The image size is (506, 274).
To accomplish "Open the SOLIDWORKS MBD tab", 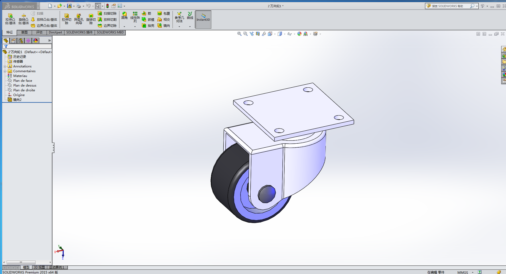I will (x=110, y=32).
